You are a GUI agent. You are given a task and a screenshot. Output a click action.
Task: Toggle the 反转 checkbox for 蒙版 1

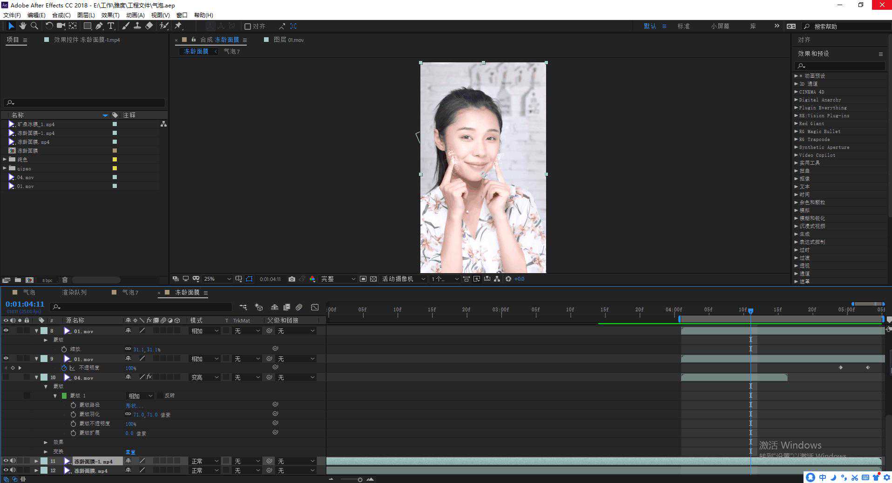160,396
